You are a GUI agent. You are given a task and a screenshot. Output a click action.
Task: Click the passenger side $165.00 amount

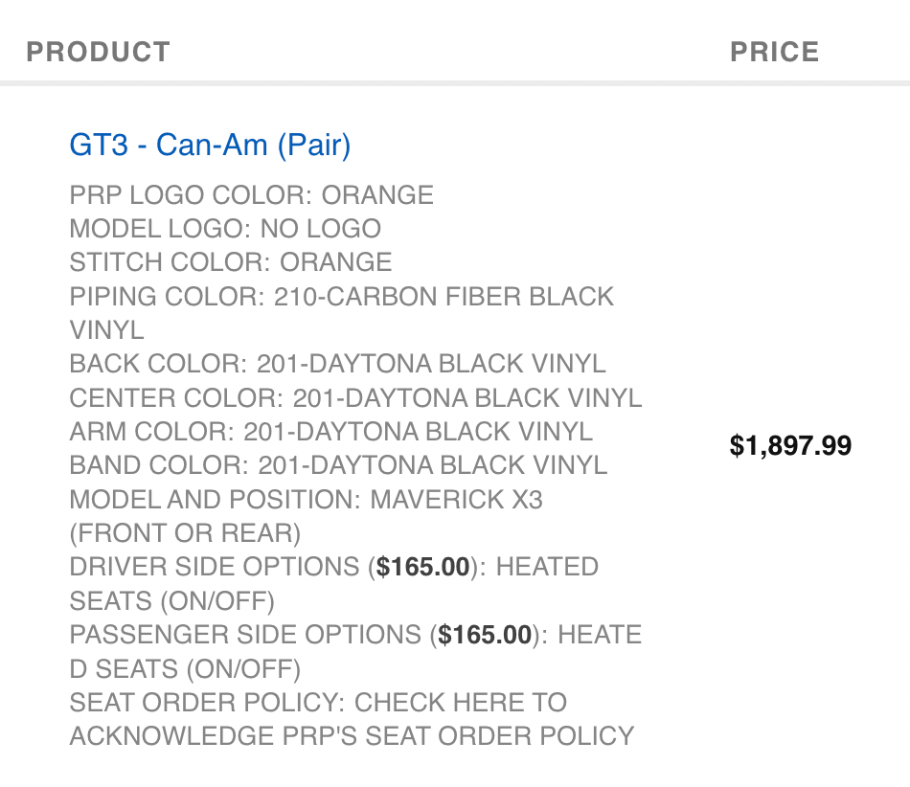coord(485,635)
